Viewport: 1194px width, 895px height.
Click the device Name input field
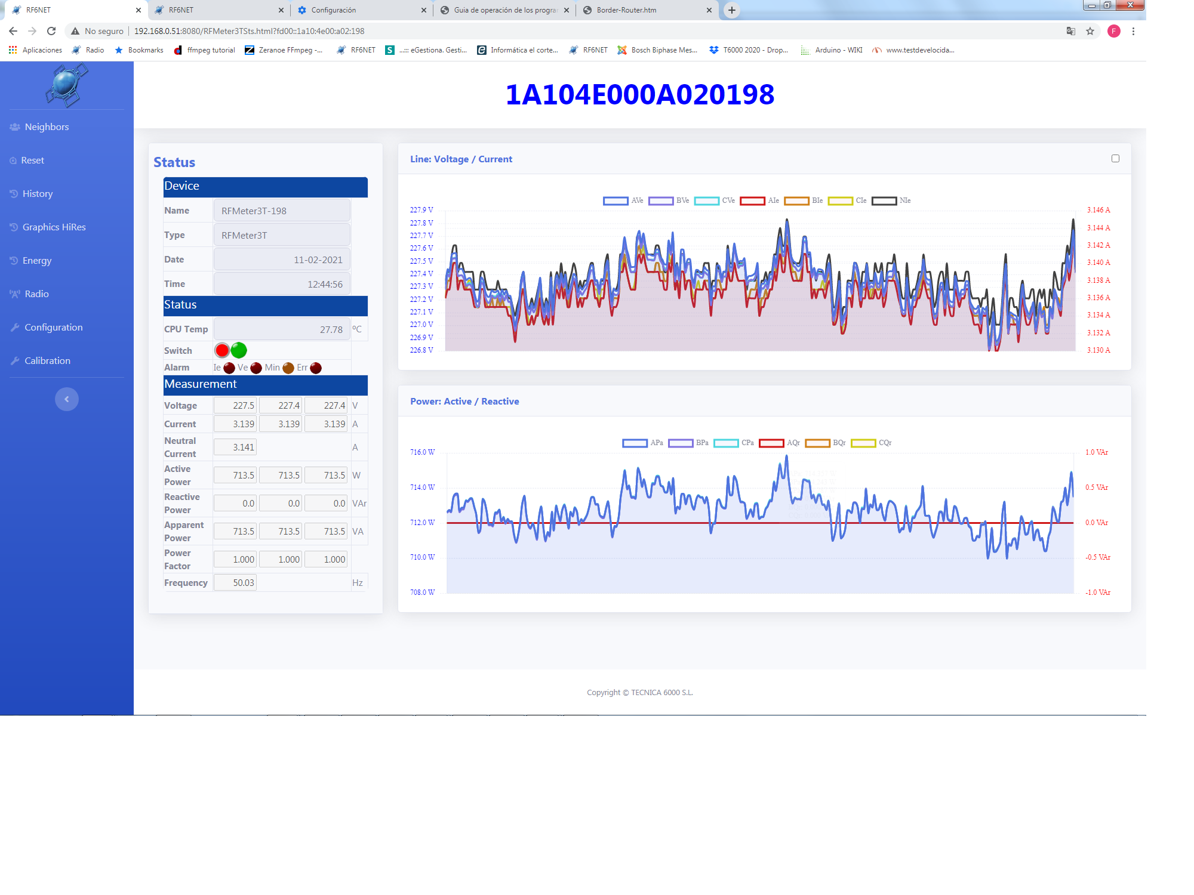click(282, 211)
